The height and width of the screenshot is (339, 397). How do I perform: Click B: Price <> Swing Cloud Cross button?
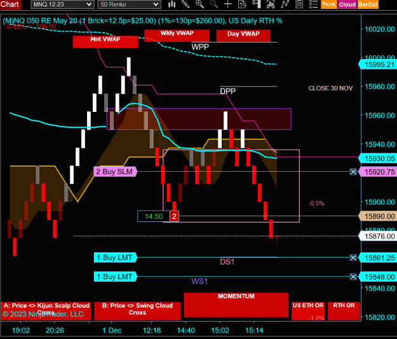click(137, 311)
